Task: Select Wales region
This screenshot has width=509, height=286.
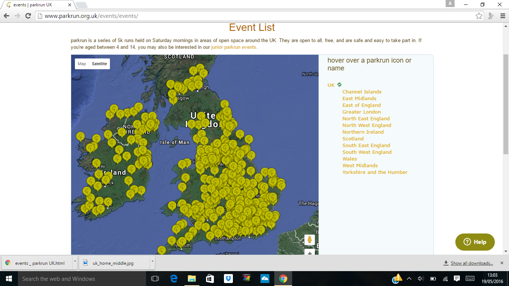Action: tap(350, 159)
